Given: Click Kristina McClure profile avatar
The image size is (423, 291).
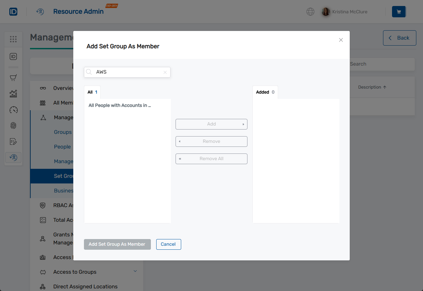Looking at the screenshot, I should click(x=325, y=12).
